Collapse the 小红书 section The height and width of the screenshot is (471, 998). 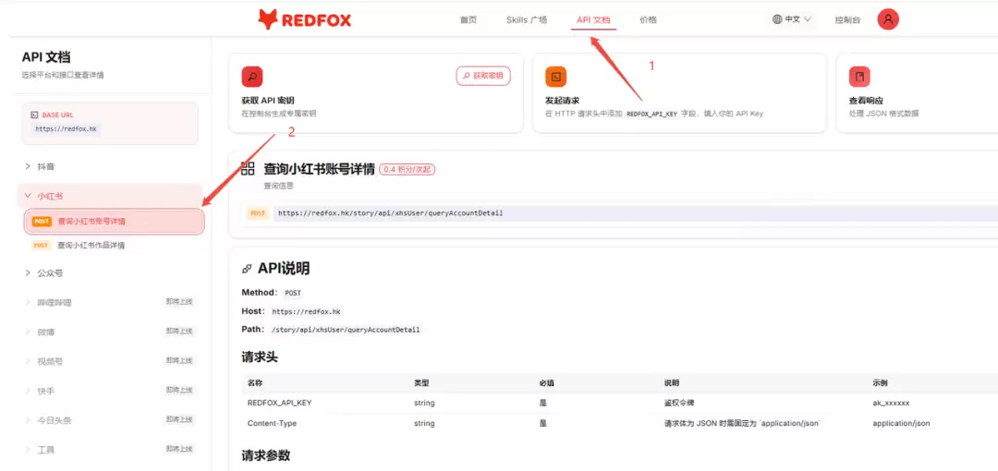pyautogui.click(x=112, y=196)
